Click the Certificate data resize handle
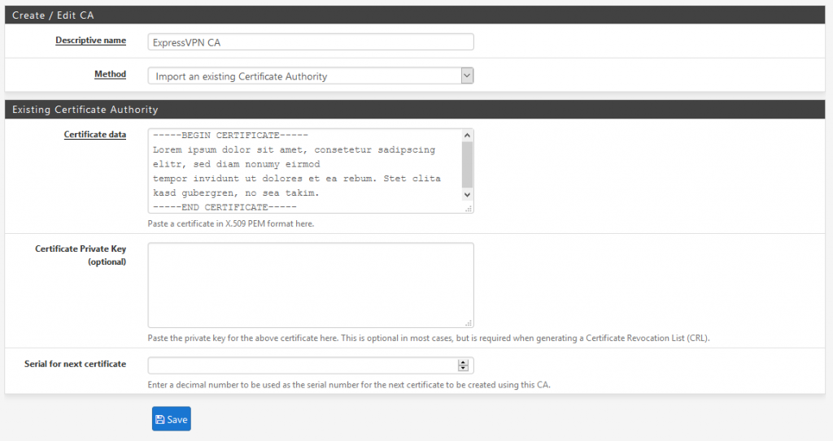833x441 pixels. [469, 209]
